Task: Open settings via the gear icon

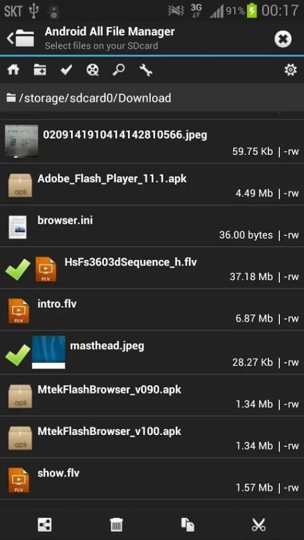Action: coord(290,70)
